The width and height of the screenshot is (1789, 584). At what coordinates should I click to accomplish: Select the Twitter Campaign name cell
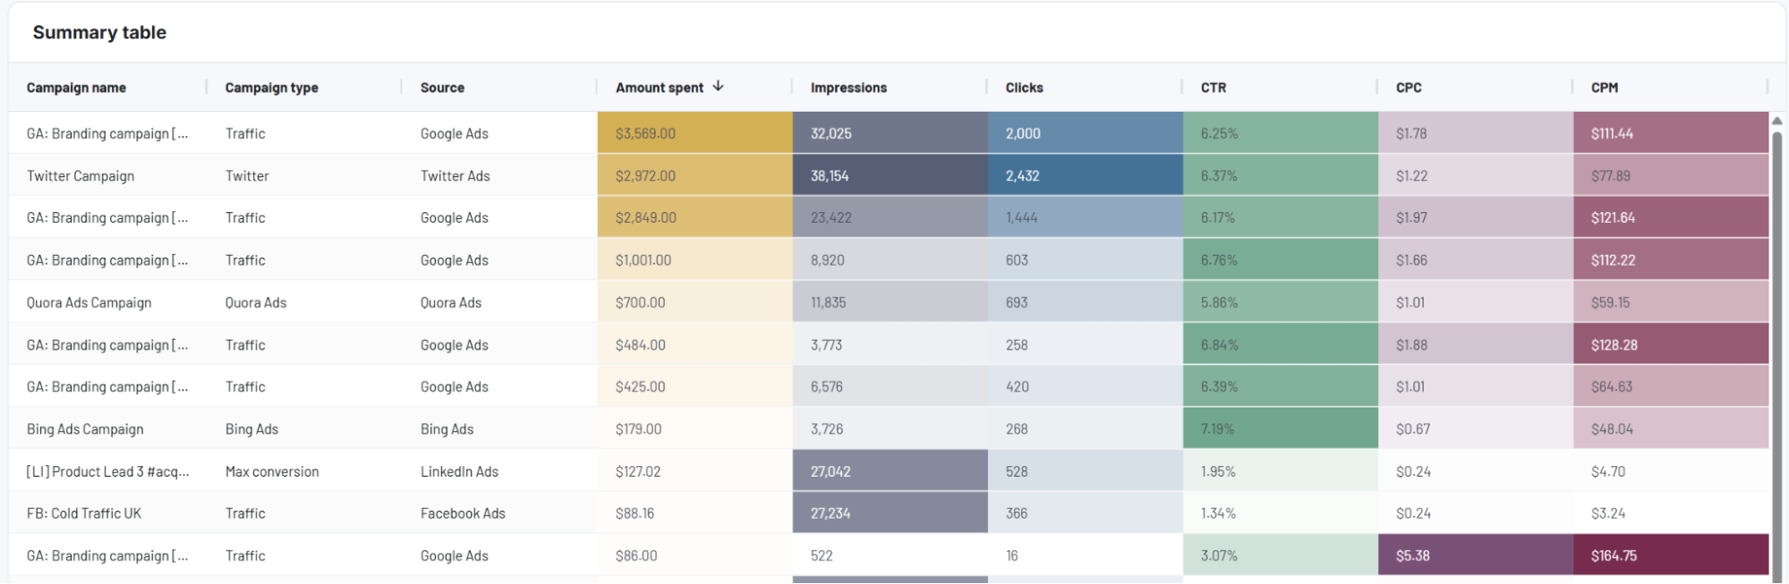click(108, 175)
